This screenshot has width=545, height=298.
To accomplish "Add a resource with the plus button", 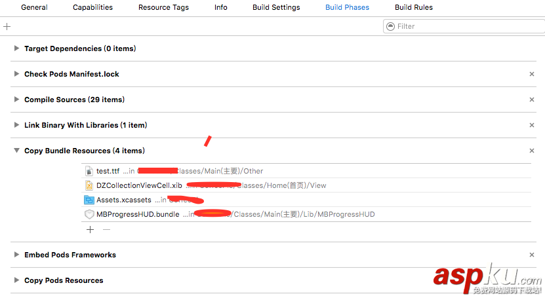I will click(x=90, y=229).
